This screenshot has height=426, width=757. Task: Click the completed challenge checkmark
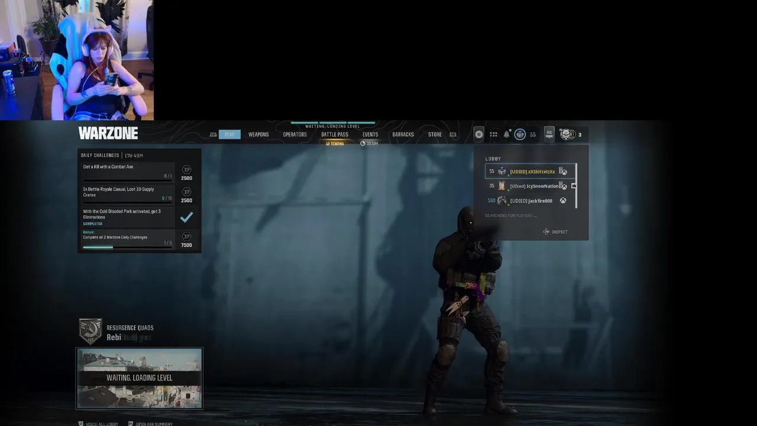(186, 217)
